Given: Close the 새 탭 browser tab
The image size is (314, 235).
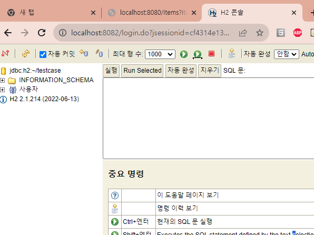Looking at the screenshot, I should pyautogui.click(x=93, y=13).
